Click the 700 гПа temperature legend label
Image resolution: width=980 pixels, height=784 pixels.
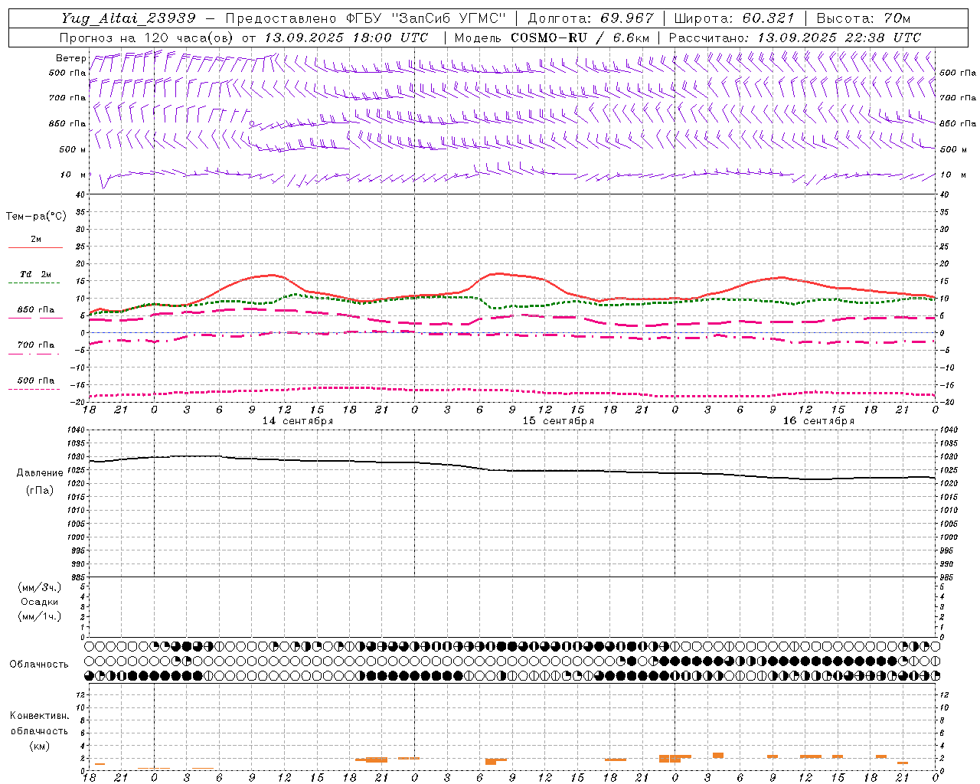click(x=35, y=345)
